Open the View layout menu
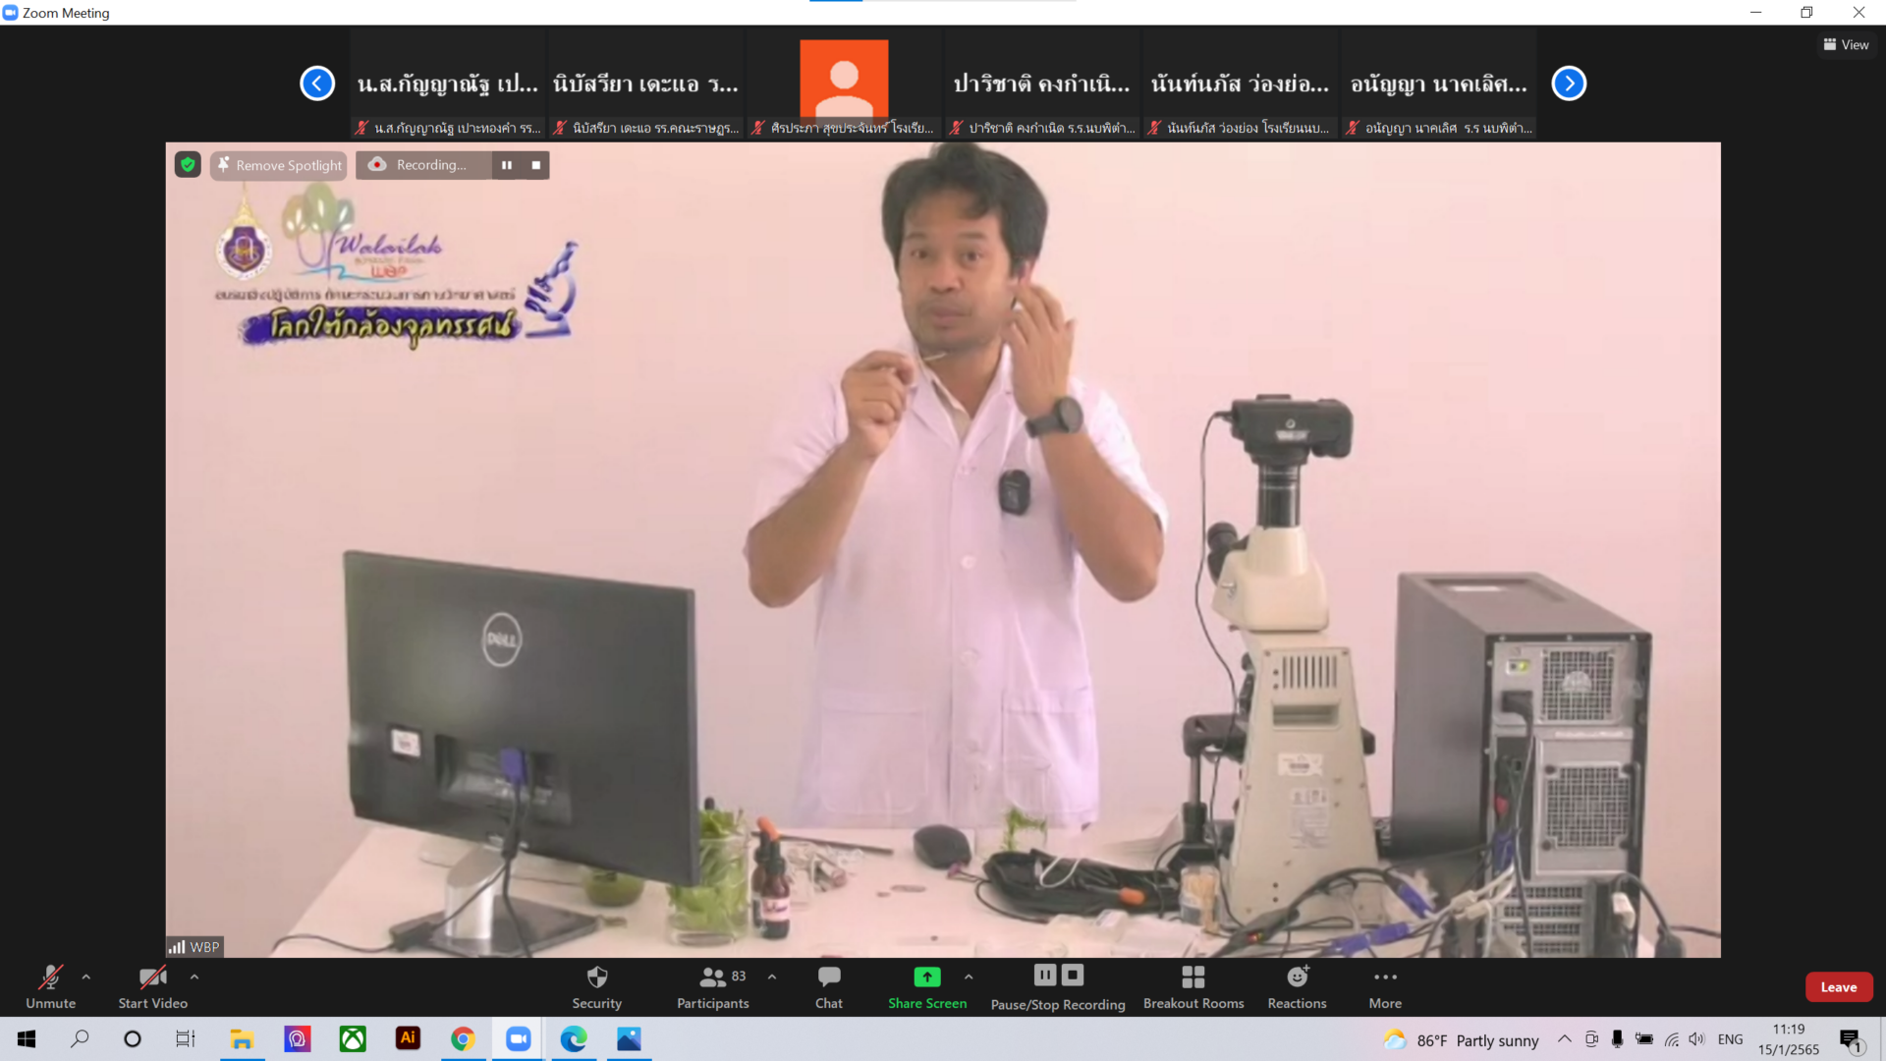This screenshot has width=1886, height=1061. coord(1846,45)
